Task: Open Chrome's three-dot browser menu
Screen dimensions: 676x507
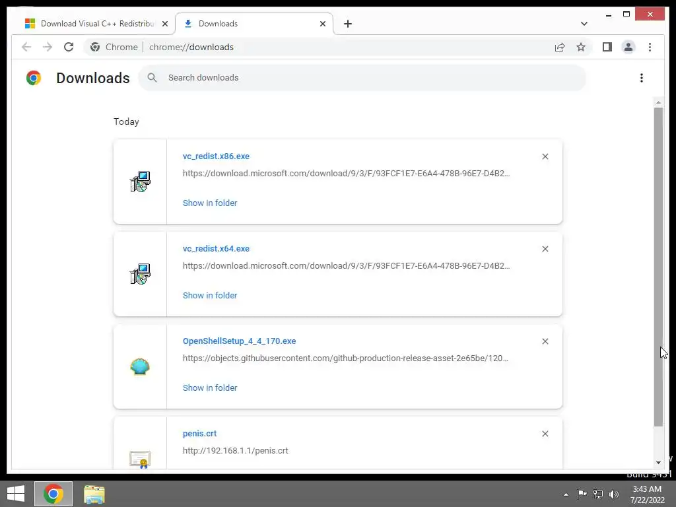Action: tap(650, 47)
